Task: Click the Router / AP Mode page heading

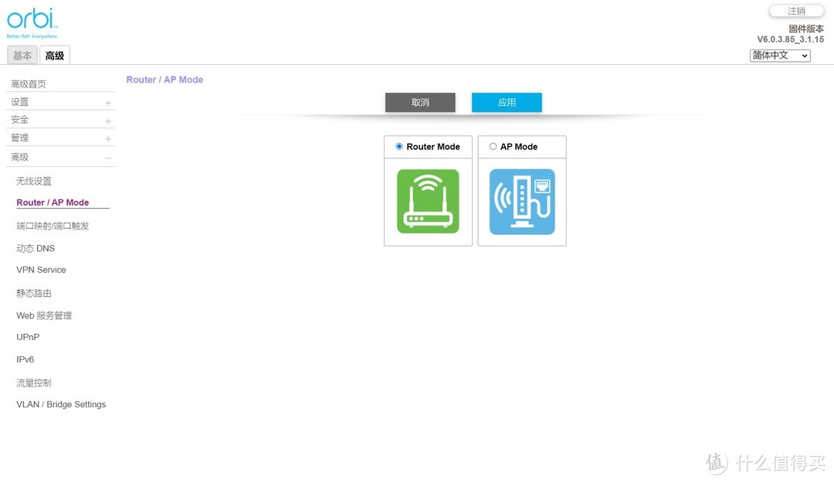Action: click(x=165, y=80)
